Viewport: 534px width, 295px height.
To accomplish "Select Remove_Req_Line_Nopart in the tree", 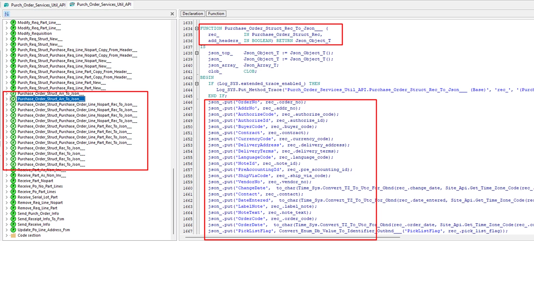I will pos(40,202).
